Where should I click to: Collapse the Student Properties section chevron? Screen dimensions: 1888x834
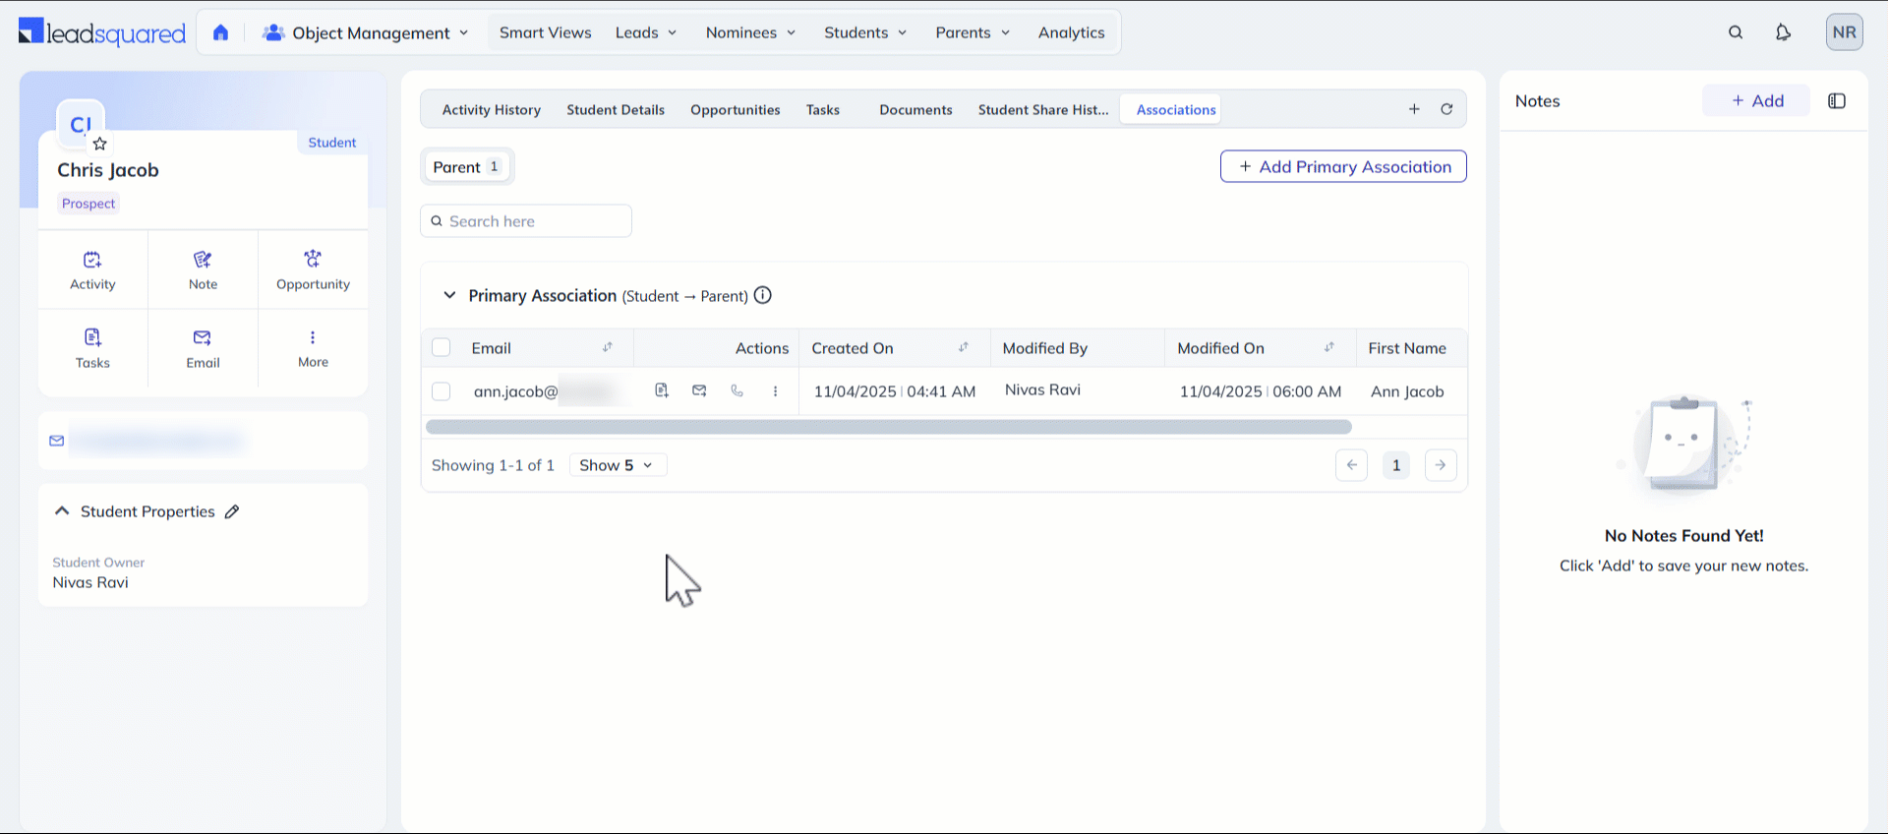(x=62, y=511)
